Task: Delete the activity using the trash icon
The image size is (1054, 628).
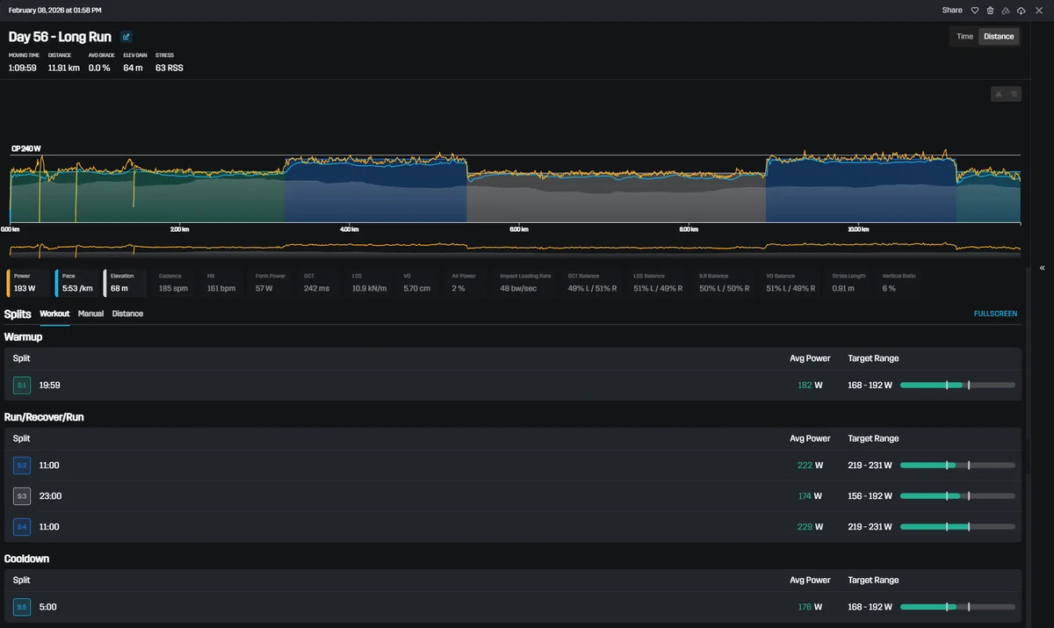Action: click(990, 11)
